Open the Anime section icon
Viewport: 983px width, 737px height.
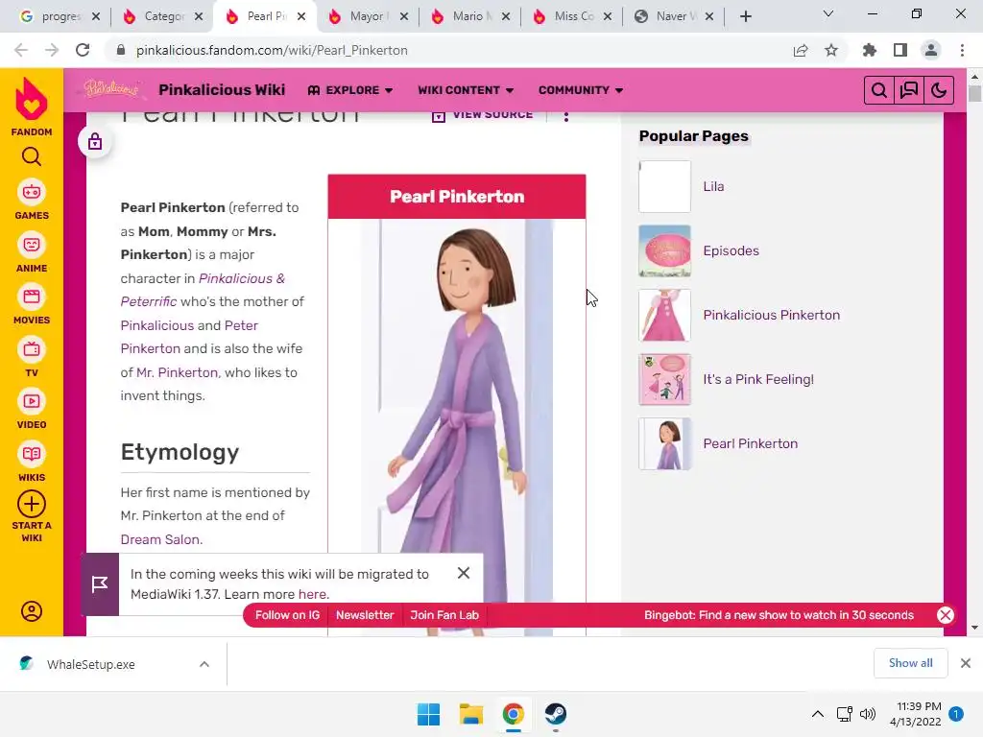click(32, 245)
